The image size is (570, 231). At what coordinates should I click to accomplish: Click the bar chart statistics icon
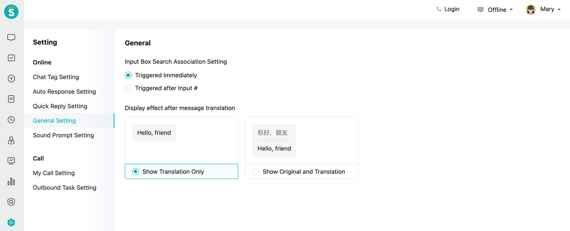pyautogui.click(x=12, y=181)
